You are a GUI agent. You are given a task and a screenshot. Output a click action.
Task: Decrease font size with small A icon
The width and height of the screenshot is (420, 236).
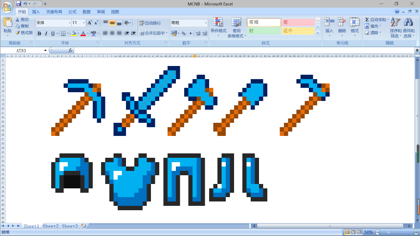[x=96, y=23]
